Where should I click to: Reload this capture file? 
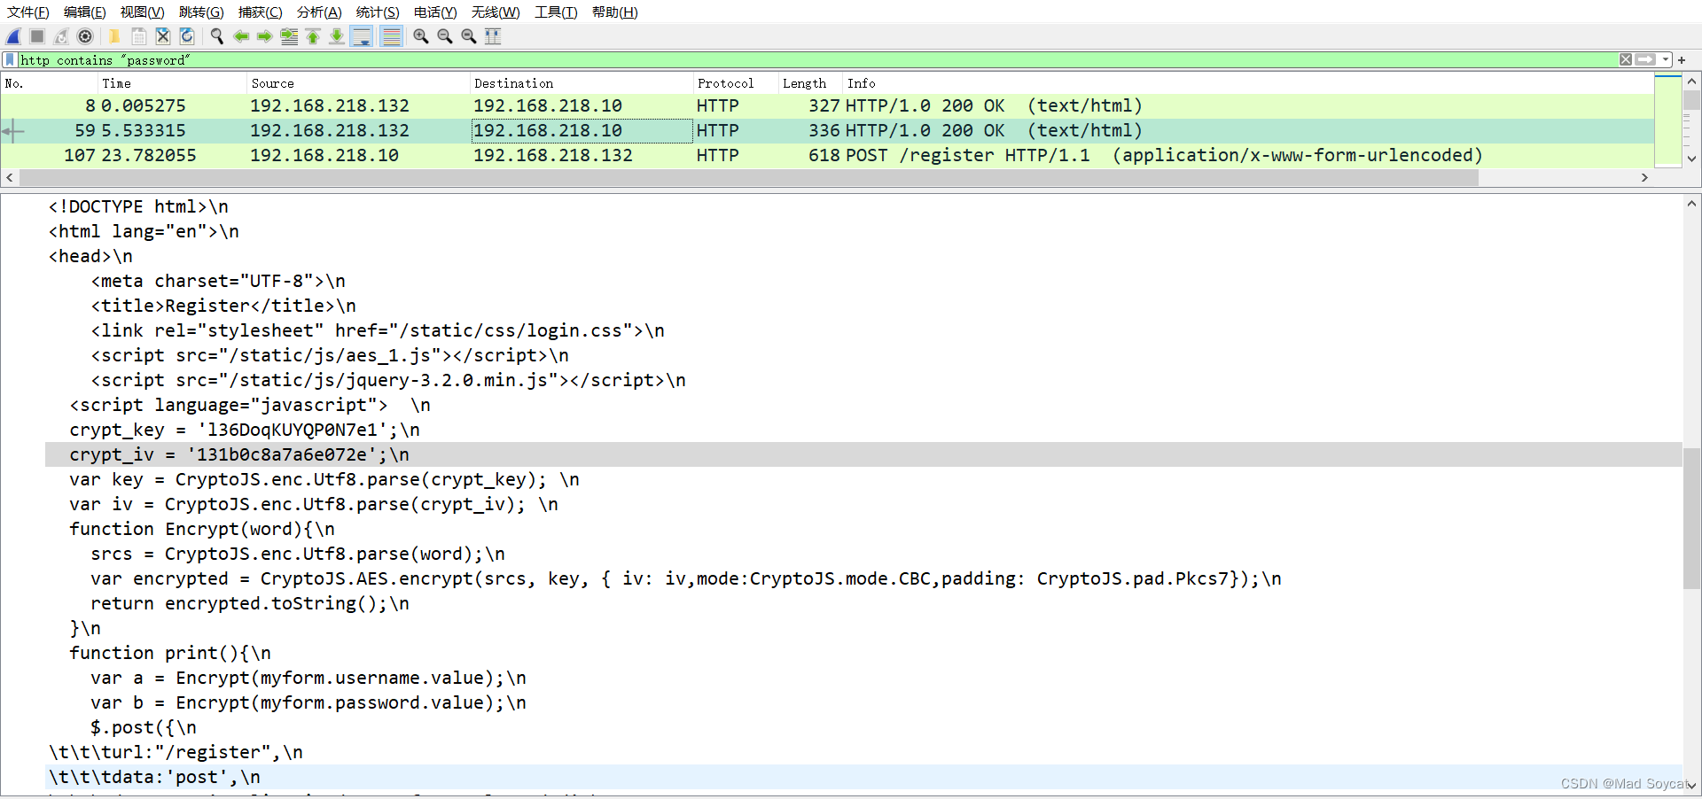click(186, 36)
